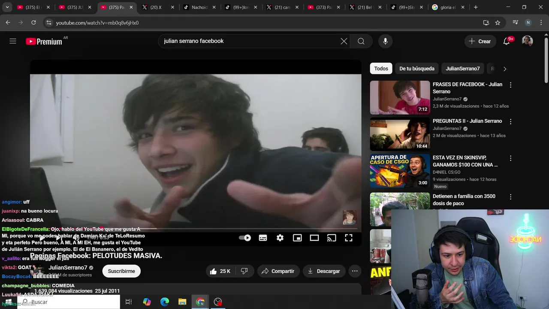This screenshot has width=549, height=309.
Task: Switch to theater mode view
Action: (314, 238)
